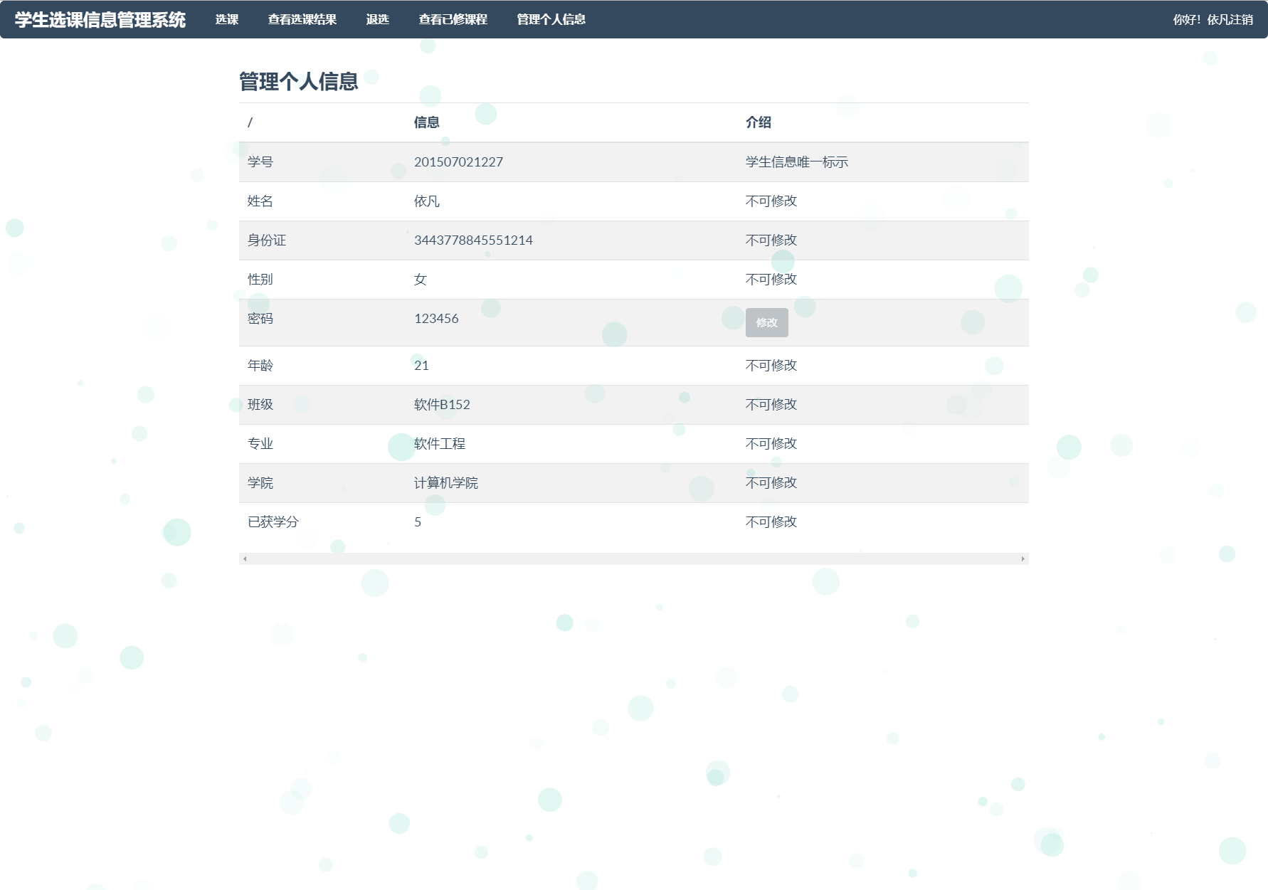Open the 查看已修课程 page
Image resolution: width=1268 pixels, height=890 pixels.
coord(453,20)
